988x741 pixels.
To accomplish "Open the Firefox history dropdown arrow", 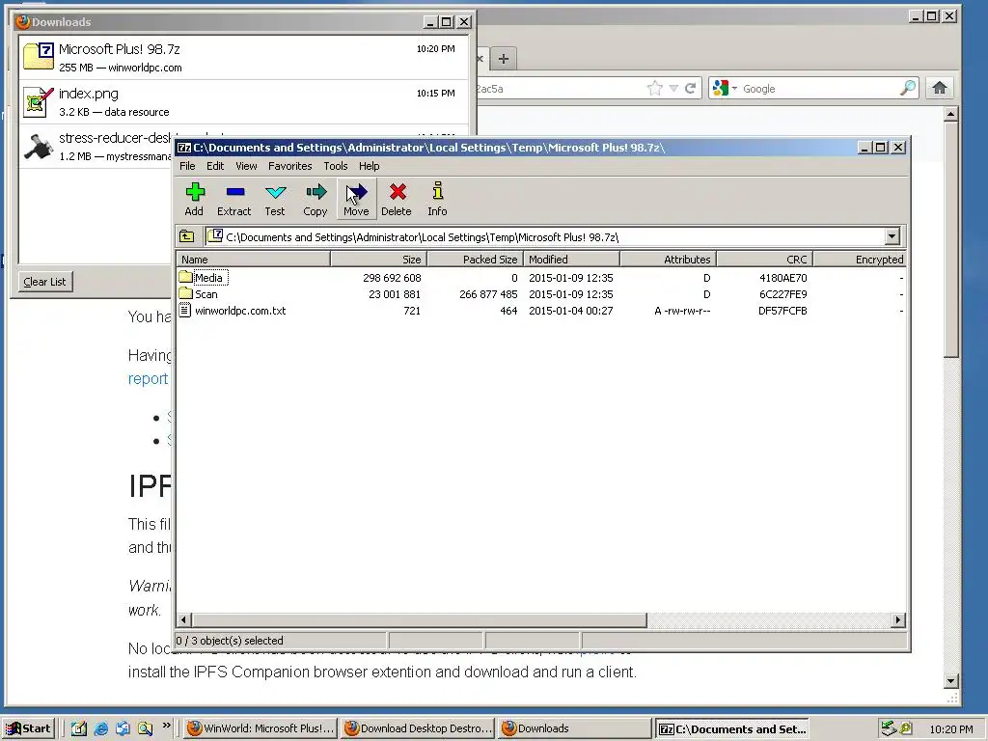I will tap(673, 88).
